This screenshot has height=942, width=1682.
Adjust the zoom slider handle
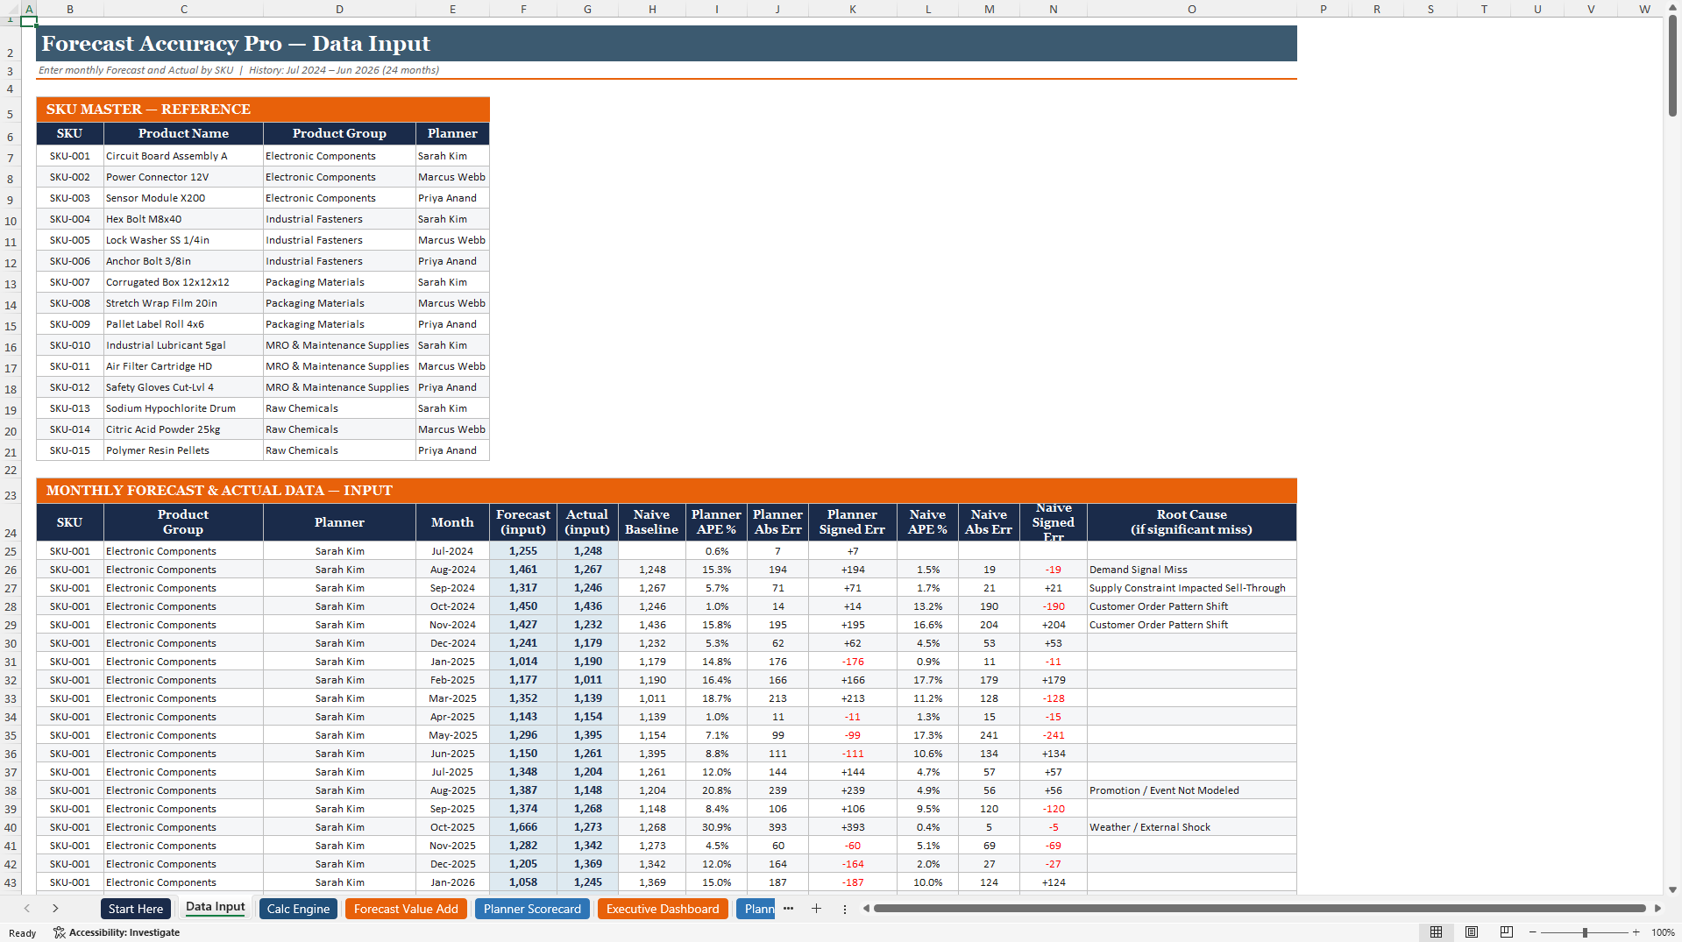pyautogui.click(x=1585, y=932)
